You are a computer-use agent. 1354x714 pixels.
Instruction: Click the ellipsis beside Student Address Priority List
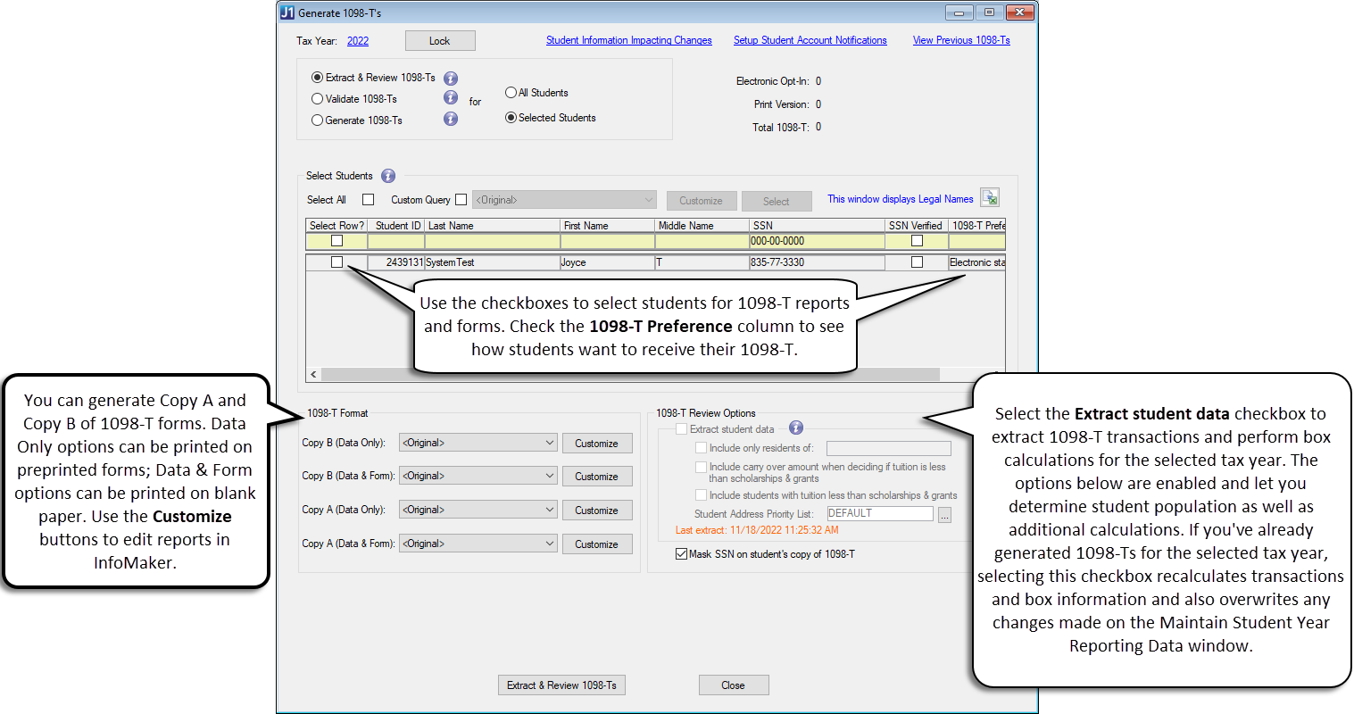click(x=944, y=514)
